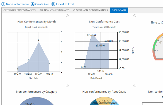Image resolution: width=163 pixels, height=105 pixels.
Task: Click the $5,555.00 data label in cost chart
Action: point(100,45)
